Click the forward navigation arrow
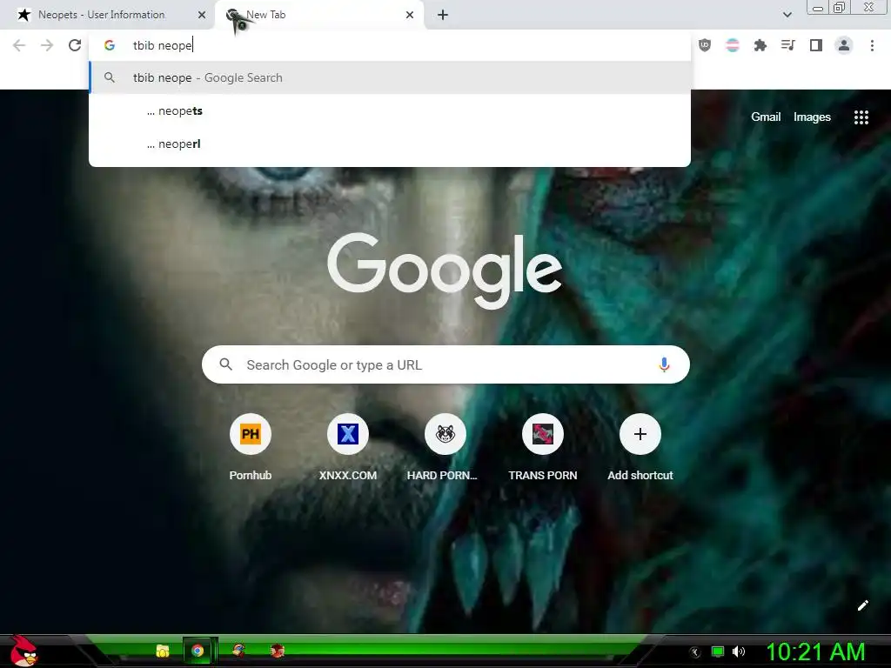The height and width of the screenshot is (668, 891). click(47, 45)
